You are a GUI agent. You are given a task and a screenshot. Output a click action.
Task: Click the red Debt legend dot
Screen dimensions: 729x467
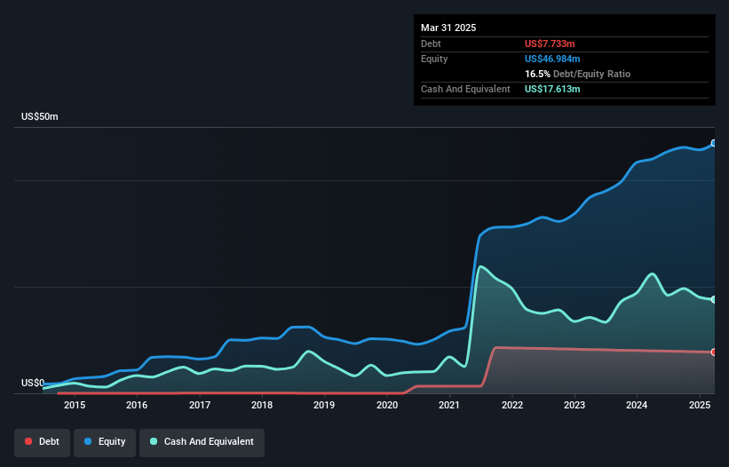pyautogui.click(x=28, y=441)
